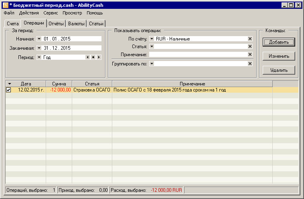Clear the 'Статья' filter field
The image size is (304, 199).
click(250, 47)
